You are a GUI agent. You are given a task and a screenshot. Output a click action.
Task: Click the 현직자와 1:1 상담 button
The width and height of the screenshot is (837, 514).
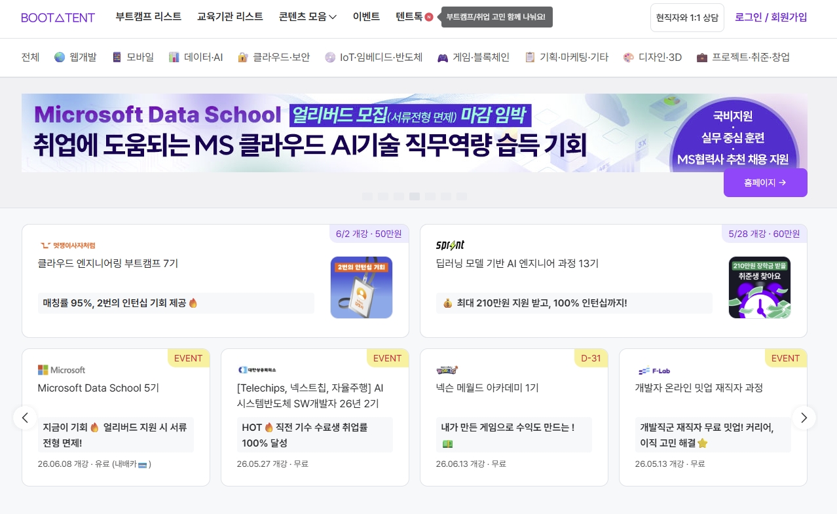[x=687, y=18]
